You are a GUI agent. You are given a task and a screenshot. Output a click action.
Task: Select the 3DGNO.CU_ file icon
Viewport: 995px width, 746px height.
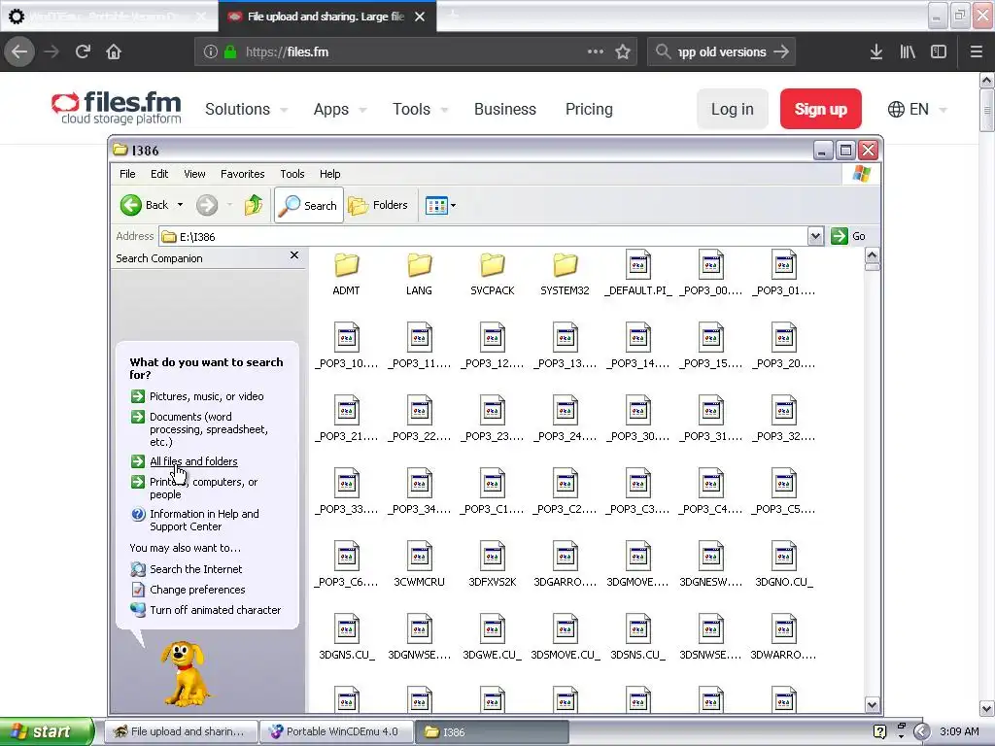pyautogui.click(x=784, y=556)
